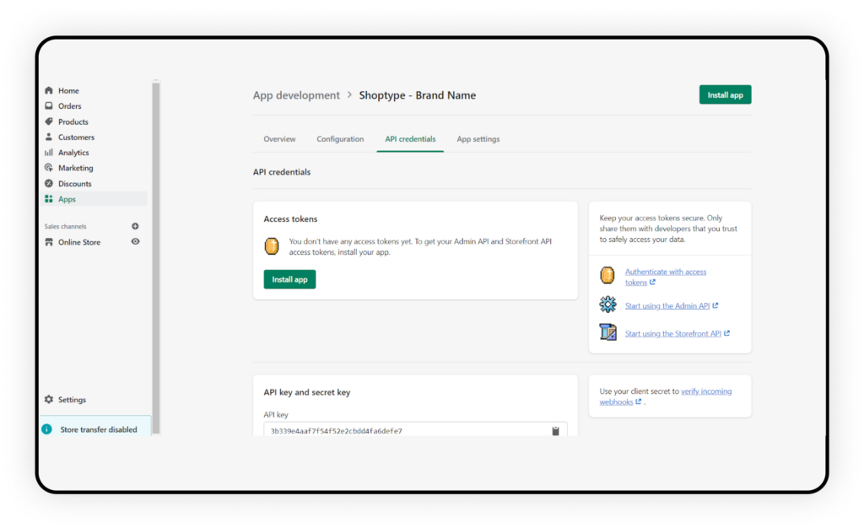Click the sidebar vertical scrollbar
Screen dimensions: 864x528
[156, 257]
